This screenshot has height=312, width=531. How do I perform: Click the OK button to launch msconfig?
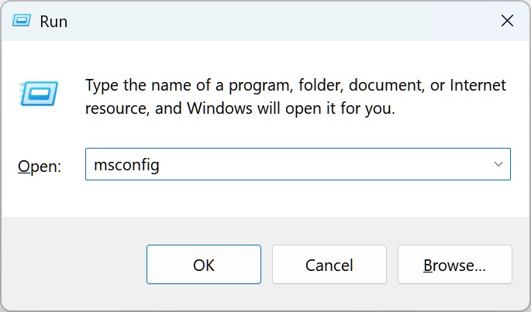(x=204, y=264)
